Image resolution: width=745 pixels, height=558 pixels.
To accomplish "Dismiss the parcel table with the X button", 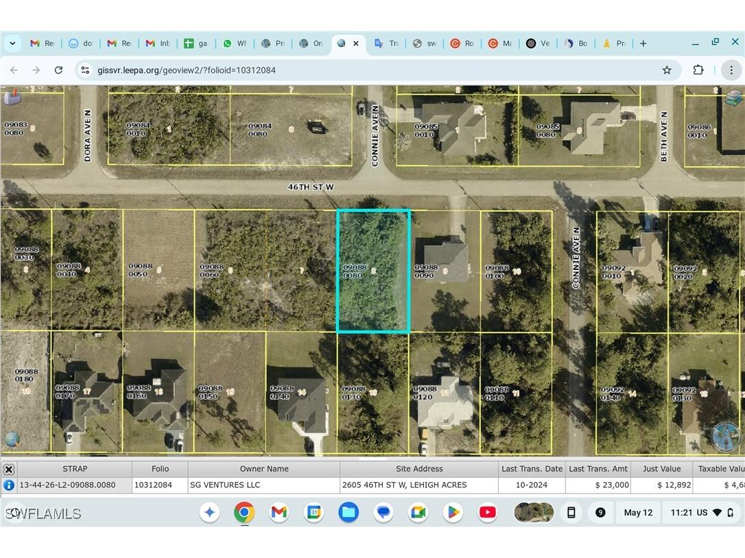I will 9,469.
